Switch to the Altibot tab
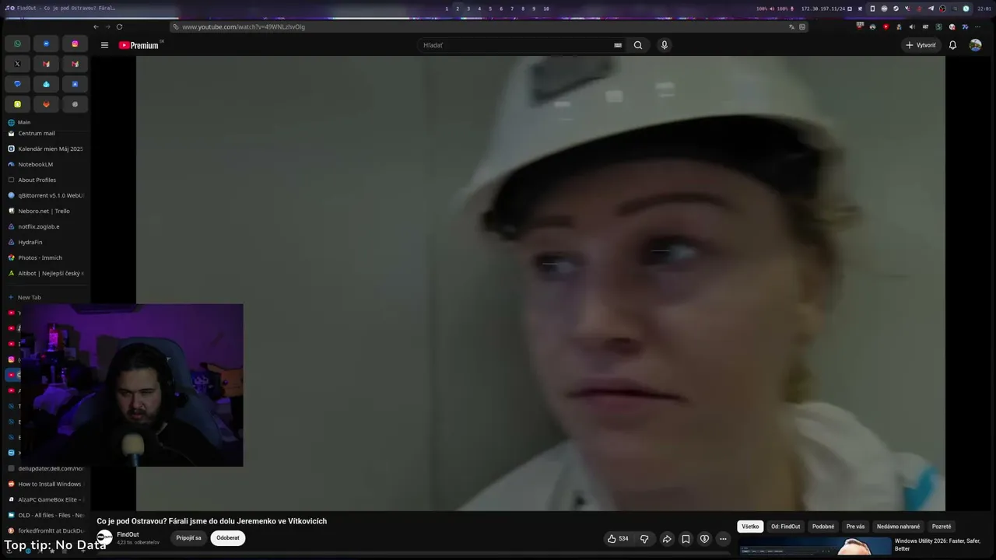The width and height of the screenshot is (996, 560). point(45,273)
